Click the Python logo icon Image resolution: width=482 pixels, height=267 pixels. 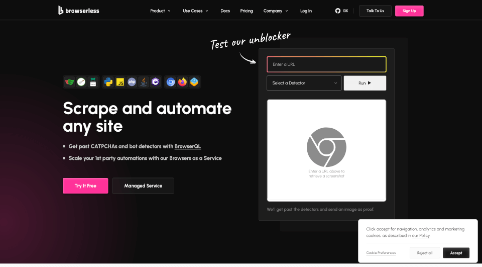click(108, 82)
